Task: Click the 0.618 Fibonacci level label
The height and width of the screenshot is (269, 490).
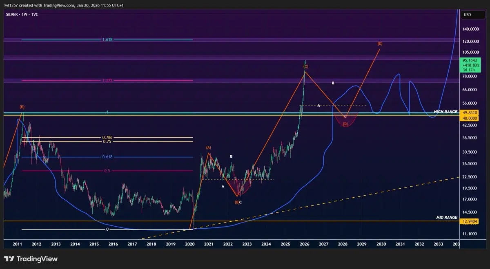Action: 107,157
